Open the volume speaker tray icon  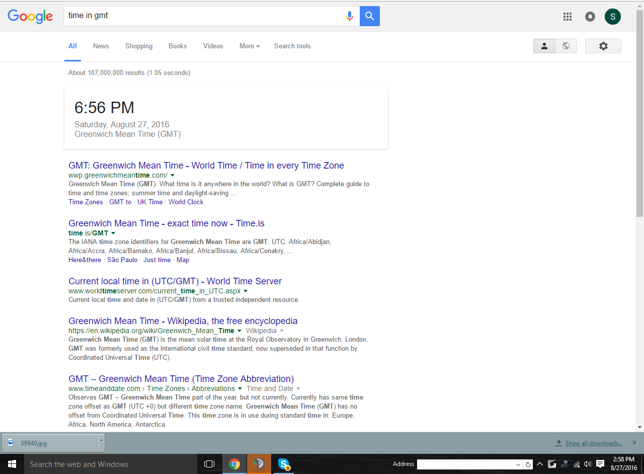pos(588,464)
